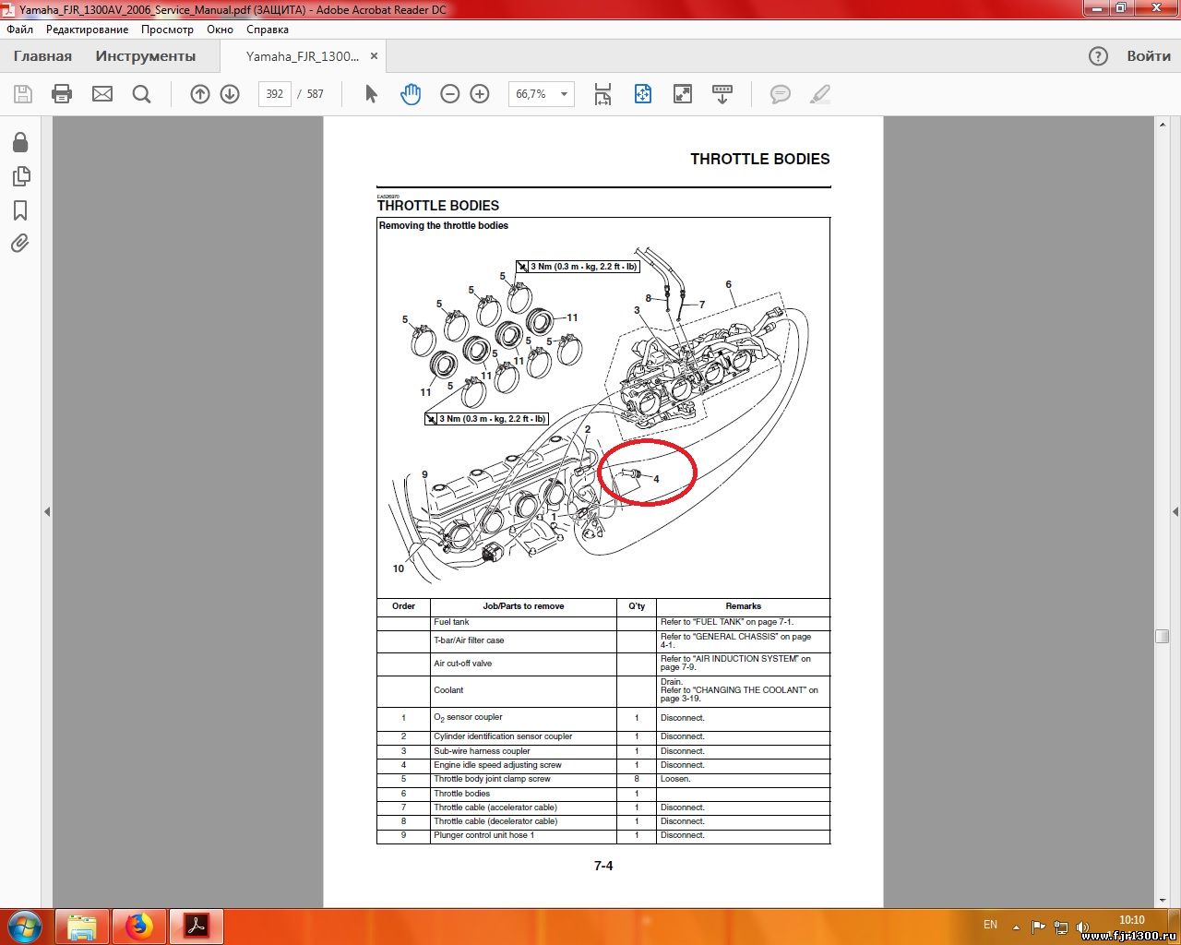
Task: Switch to full screen mode icon
Action: point(683,94)
